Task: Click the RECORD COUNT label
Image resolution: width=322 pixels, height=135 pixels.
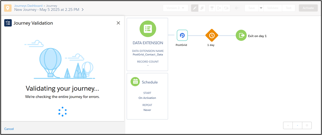Action: (x=148, y=62)
